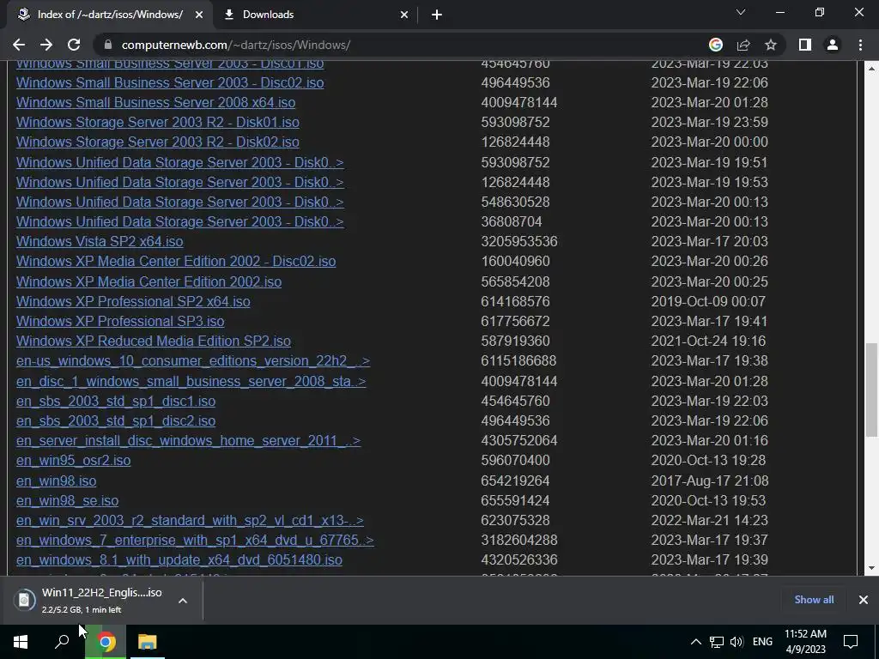Share this page icon
Image resolution: width=879 pixels, height=659 pixels.
point(743,45)
